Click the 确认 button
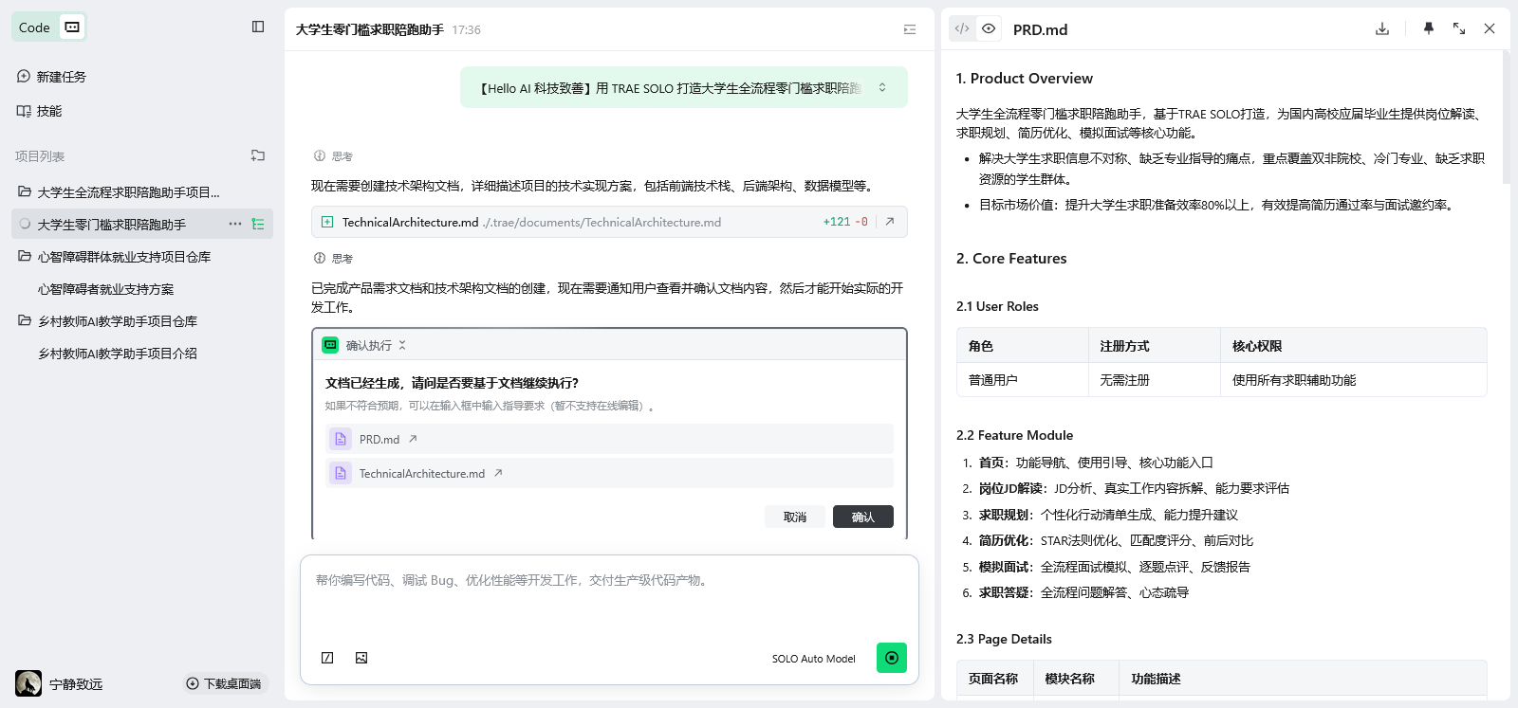The height and width of the screenshot is (708, 1518). [x=862, y=517]
